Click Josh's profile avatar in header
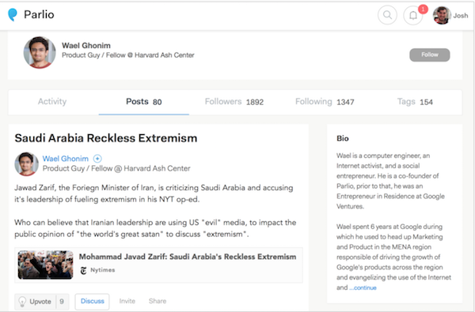The width and height of the screenshot is (475, 312). pos(442,15)
